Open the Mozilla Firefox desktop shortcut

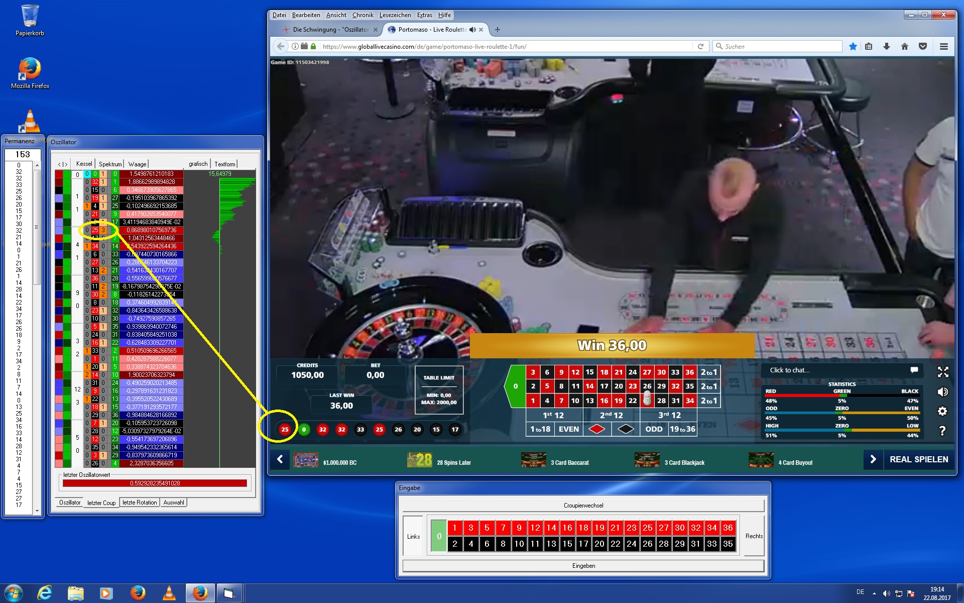(30, 73)
